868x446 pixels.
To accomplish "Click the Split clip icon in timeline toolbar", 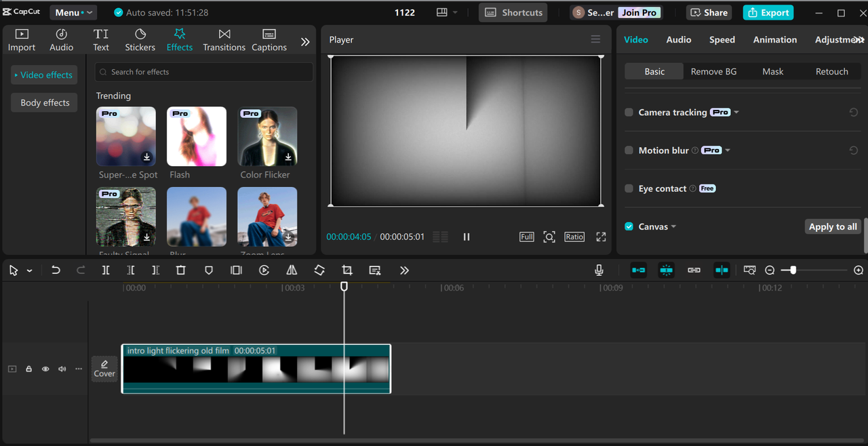I will [x=106, y=270].
